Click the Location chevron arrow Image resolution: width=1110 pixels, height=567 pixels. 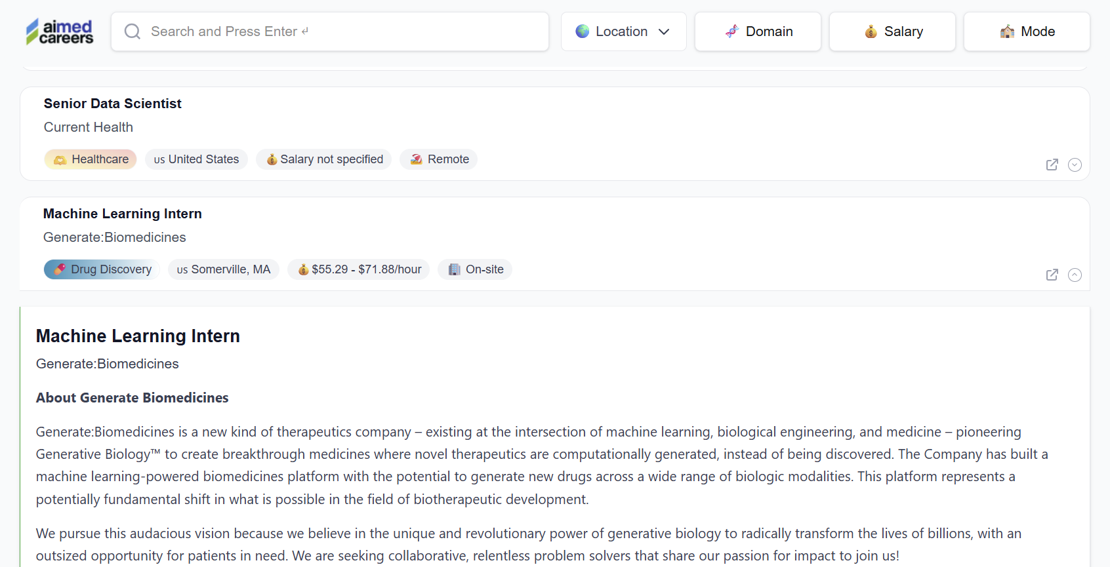click(x=664, y=31)
